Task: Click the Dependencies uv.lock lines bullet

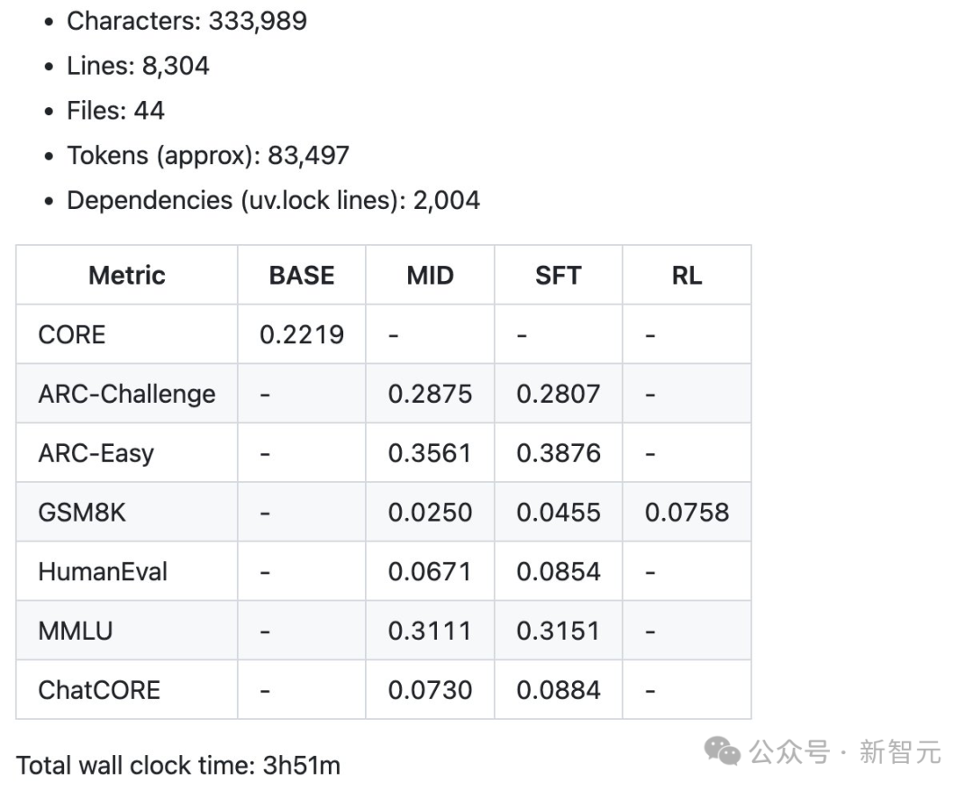Action: pos(273,199)
